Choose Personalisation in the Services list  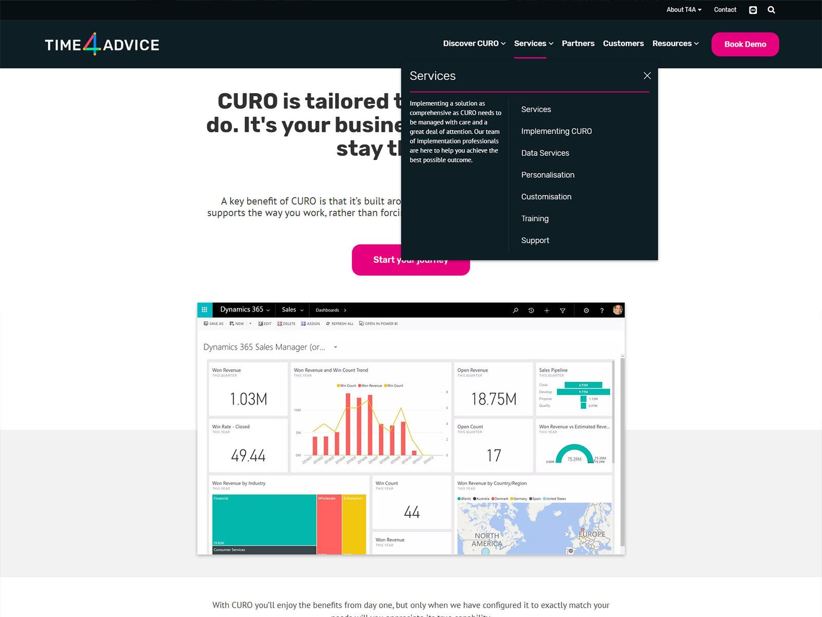tap(548, 175)
